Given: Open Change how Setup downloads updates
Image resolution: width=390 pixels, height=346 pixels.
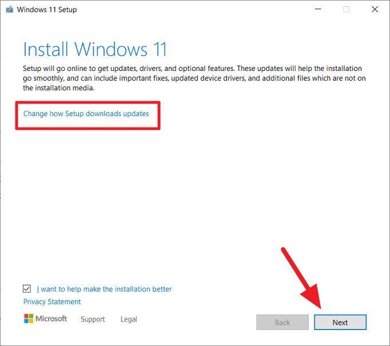Looking at the screenshot, I should click(x=86, y=114).
